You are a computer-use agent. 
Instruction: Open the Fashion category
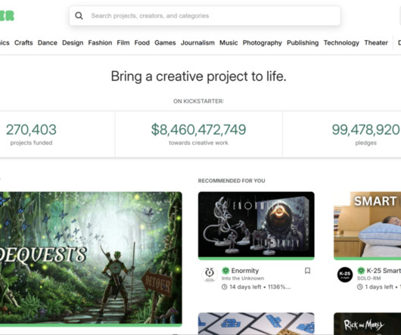tap(100, 42)
